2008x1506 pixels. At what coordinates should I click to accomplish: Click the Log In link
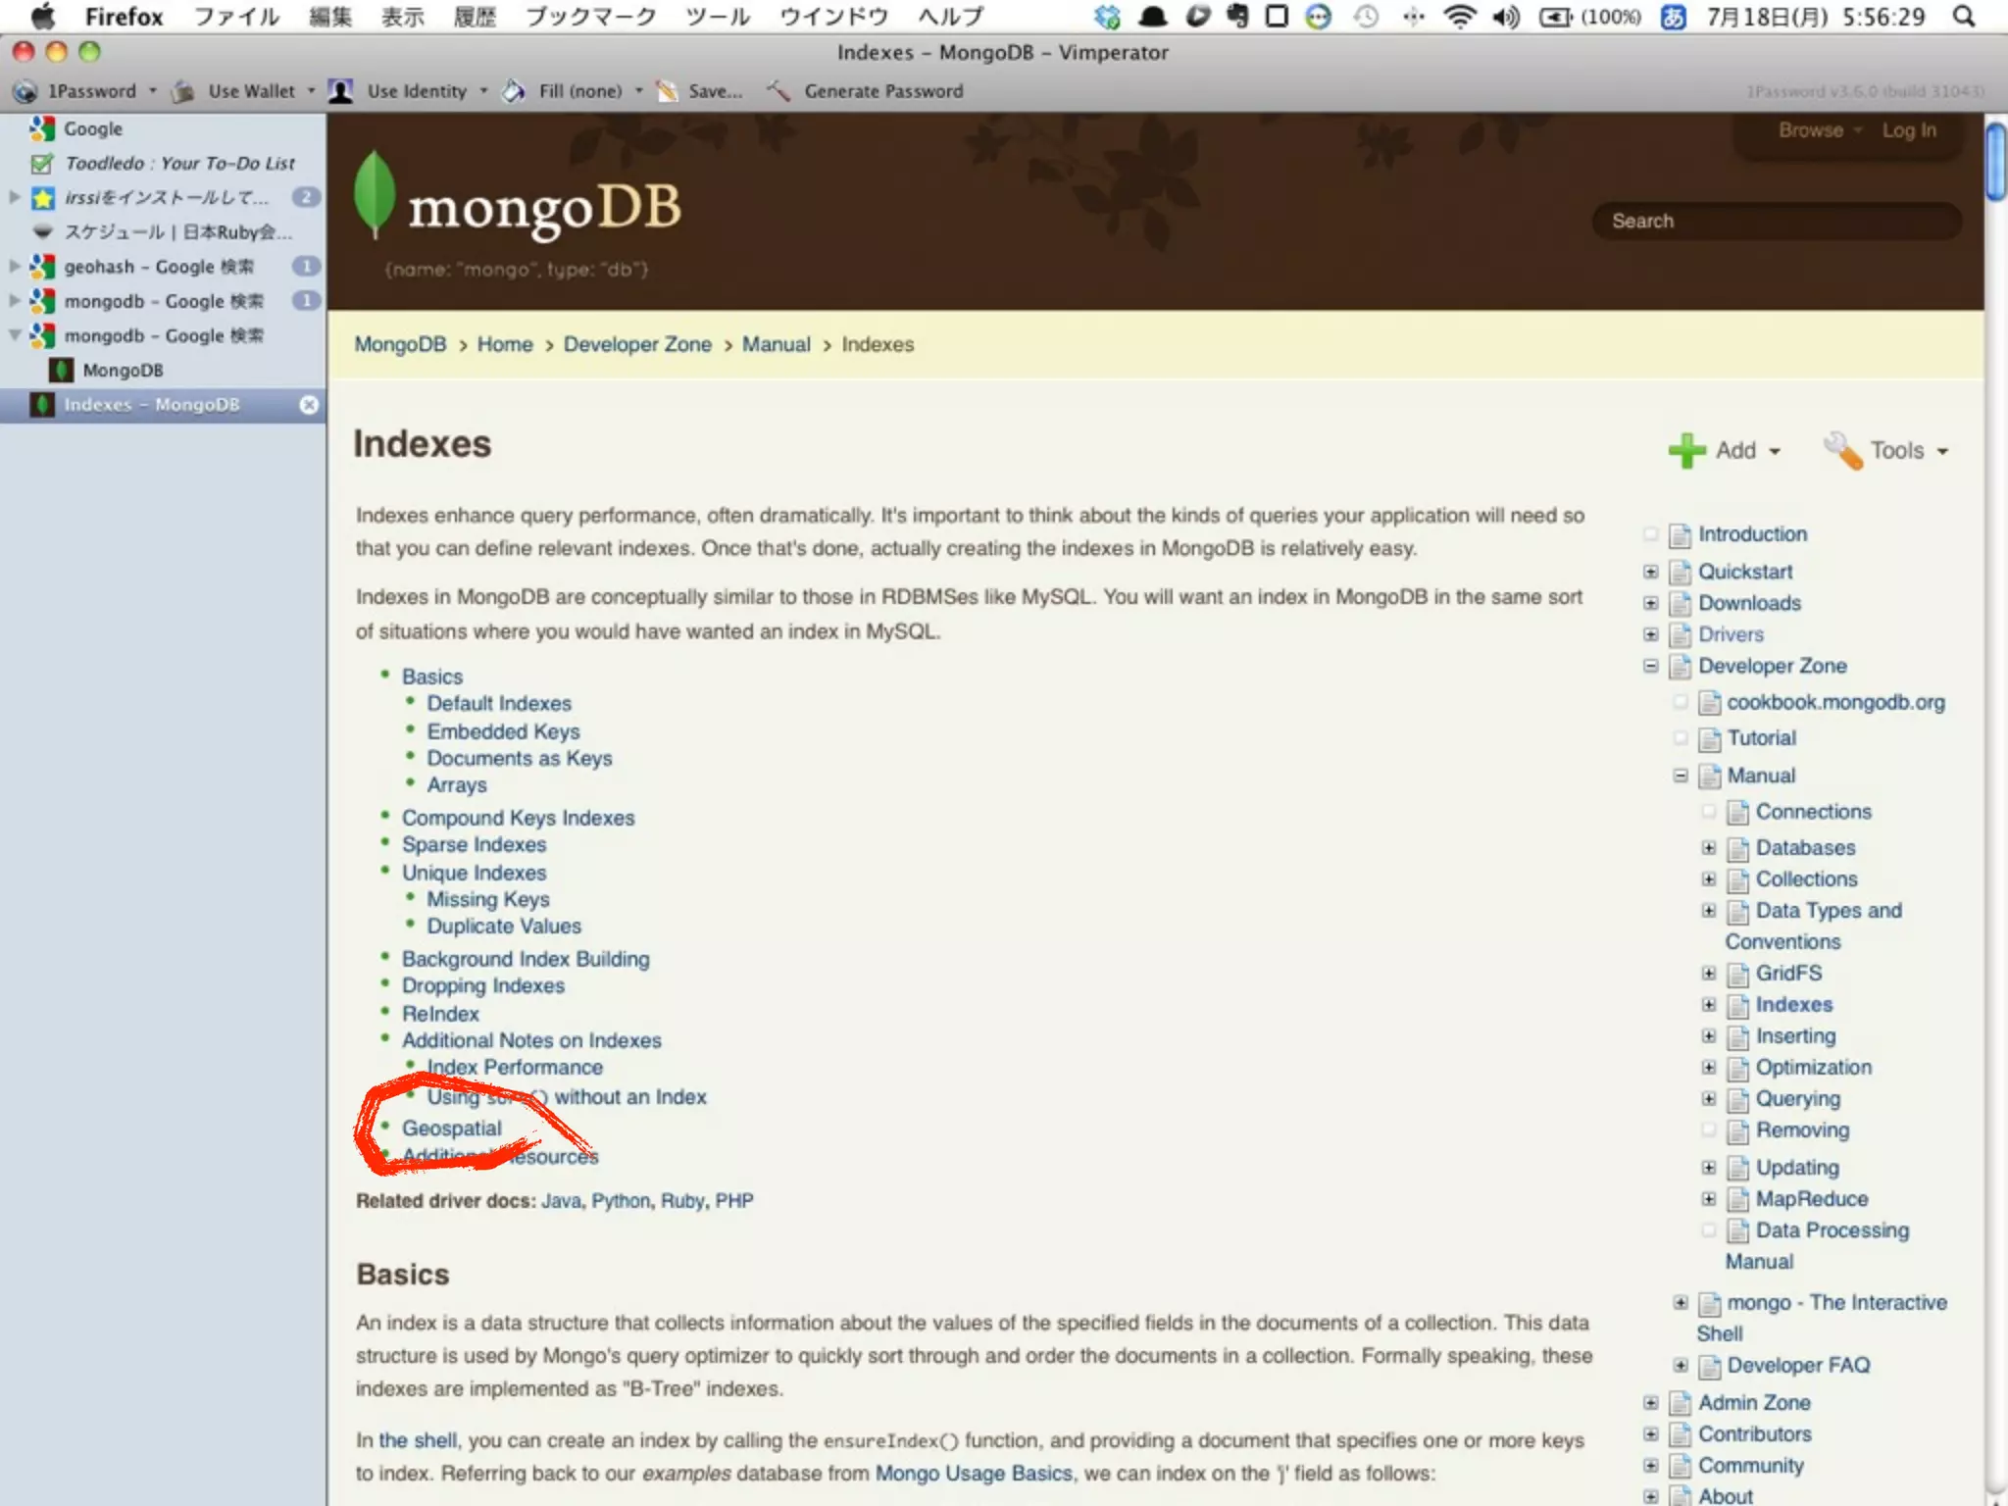pyautogui.click(x=1908, y=130)
